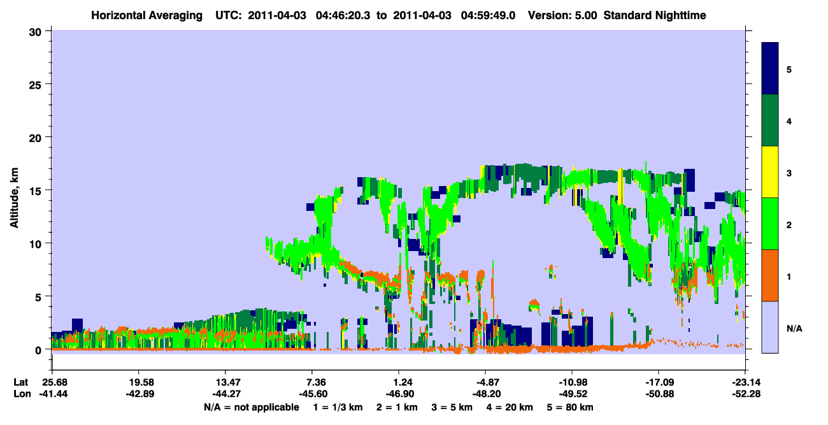Screen dimensions: 828x425
Task: Click the '5 = 80 km' legend entry
Action: (570, 408)
